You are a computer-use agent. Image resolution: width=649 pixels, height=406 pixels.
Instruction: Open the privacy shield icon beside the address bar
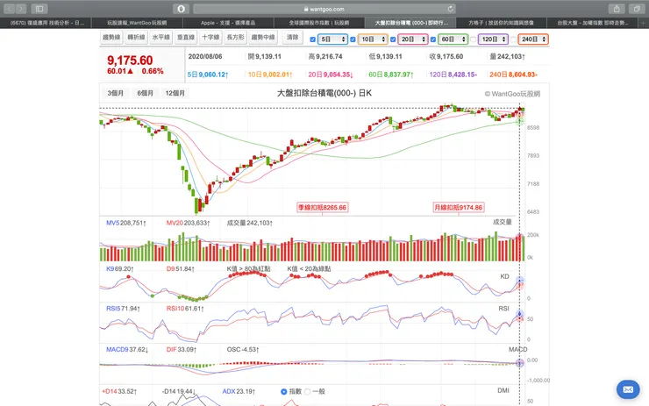tap(181, 9)
